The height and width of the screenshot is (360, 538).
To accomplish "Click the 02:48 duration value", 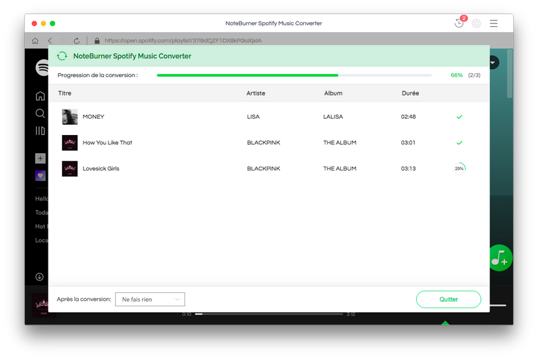I will 408,117.
